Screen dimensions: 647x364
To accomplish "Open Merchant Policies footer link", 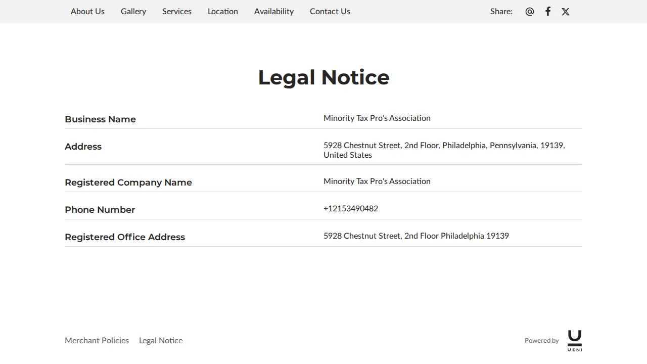I will coord(97,340).
